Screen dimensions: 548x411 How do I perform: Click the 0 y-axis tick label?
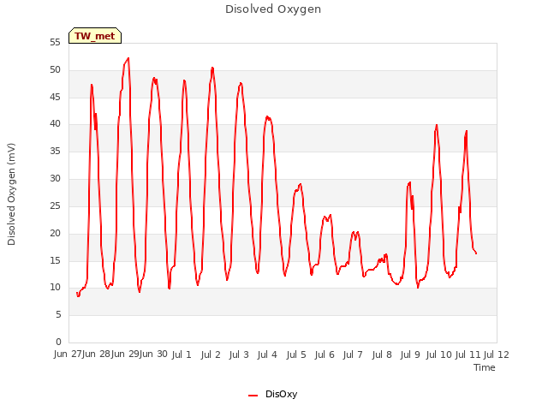58,342
